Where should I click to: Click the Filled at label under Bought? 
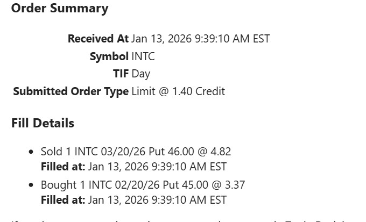pos(63,200)
